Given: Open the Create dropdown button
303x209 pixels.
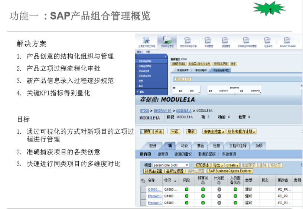Looking at the screenshot, I should click(232, 165).
